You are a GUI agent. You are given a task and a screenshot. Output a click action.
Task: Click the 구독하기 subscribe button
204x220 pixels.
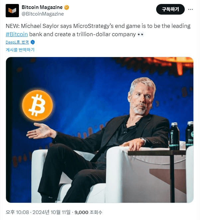(170, 9)
